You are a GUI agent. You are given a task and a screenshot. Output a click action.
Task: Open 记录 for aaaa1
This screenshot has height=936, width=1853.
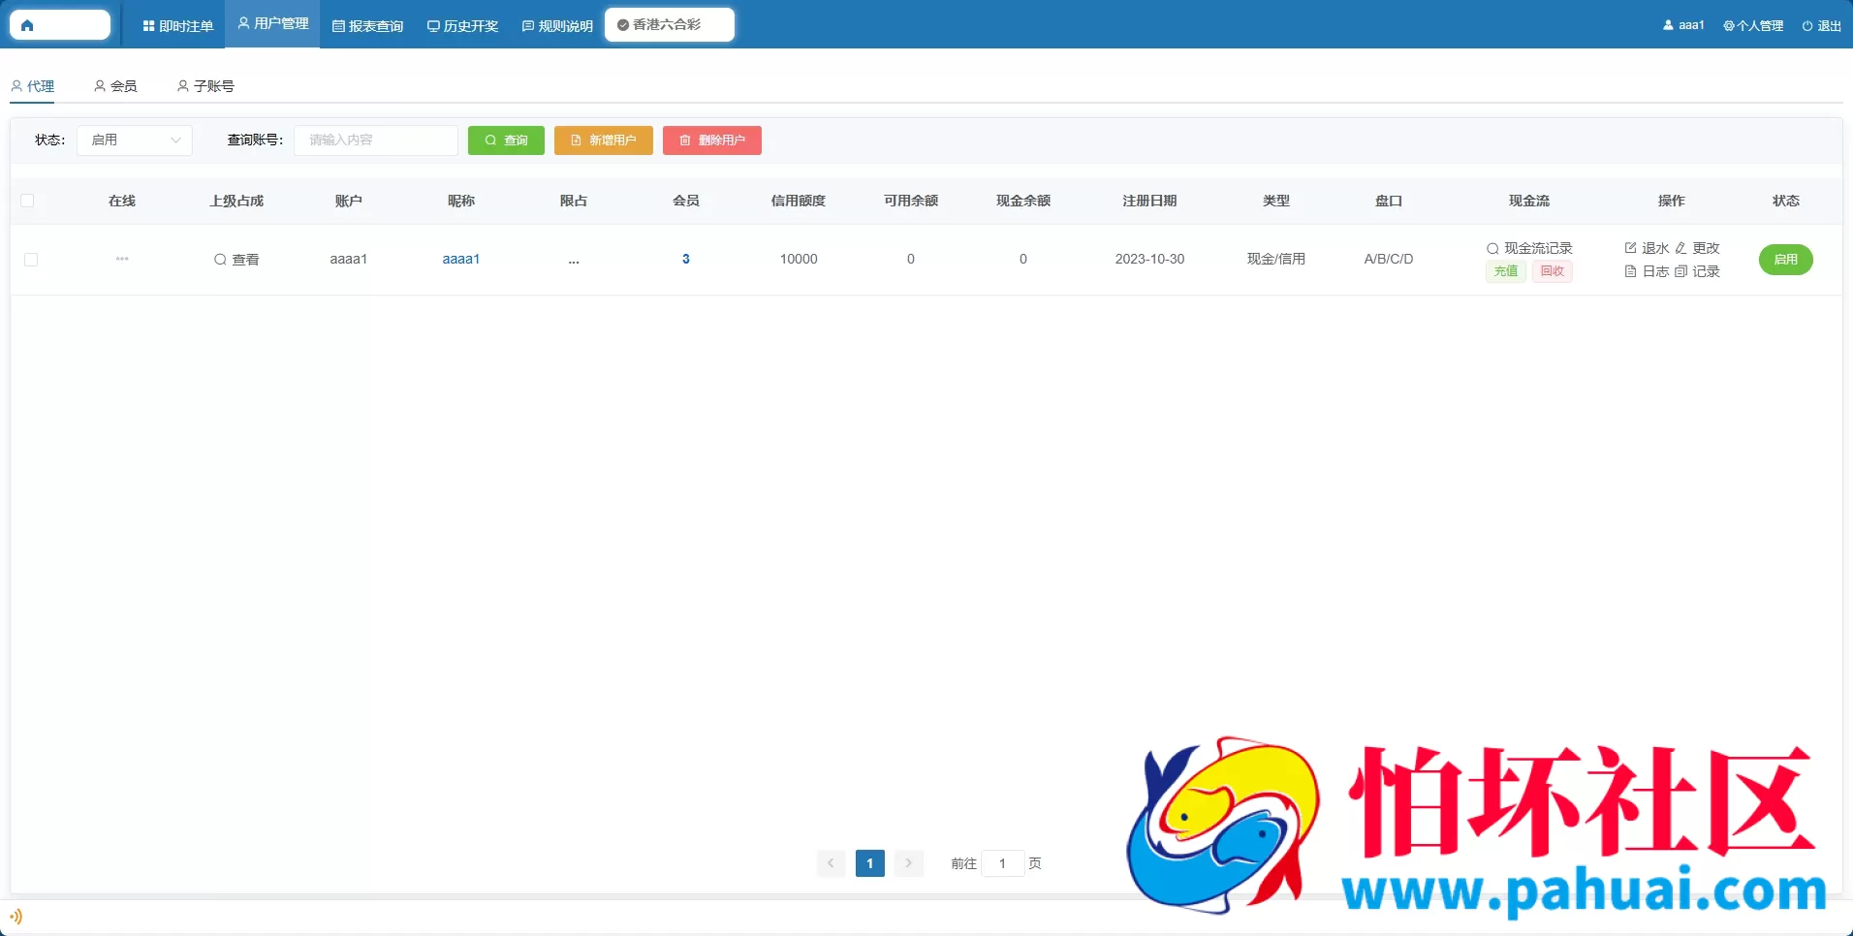(1697, 271)
